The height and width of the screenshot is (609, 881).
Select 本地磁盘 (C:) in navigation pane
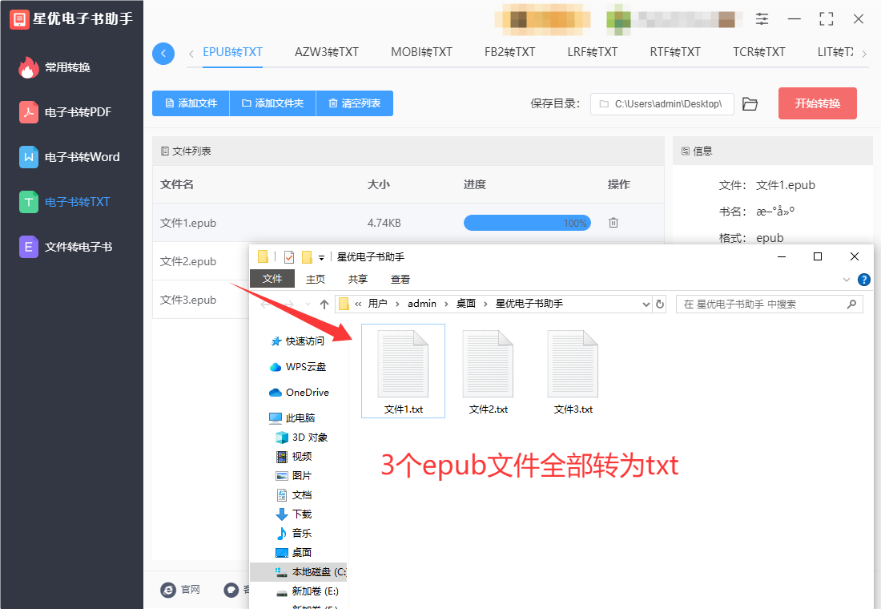tap(299, 572)
